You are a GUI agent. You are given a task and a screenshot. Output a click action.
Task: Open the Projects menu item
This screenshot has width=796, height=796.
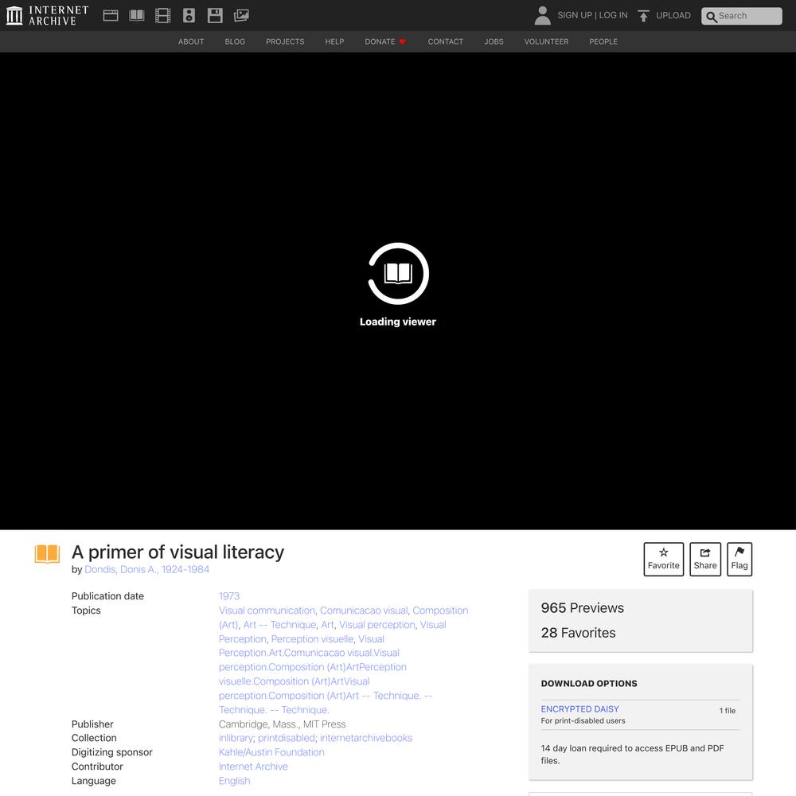point(285,41)
